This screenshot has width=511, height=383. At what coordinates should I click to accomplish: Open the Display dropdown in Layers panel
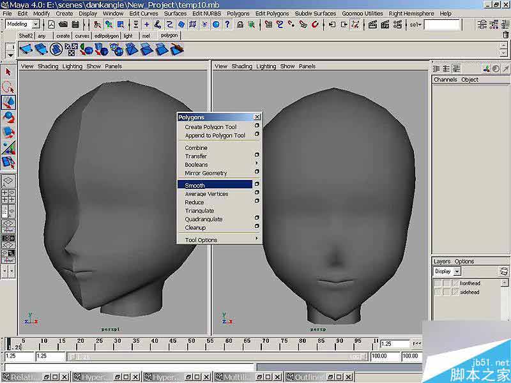[x=451, y=271]
